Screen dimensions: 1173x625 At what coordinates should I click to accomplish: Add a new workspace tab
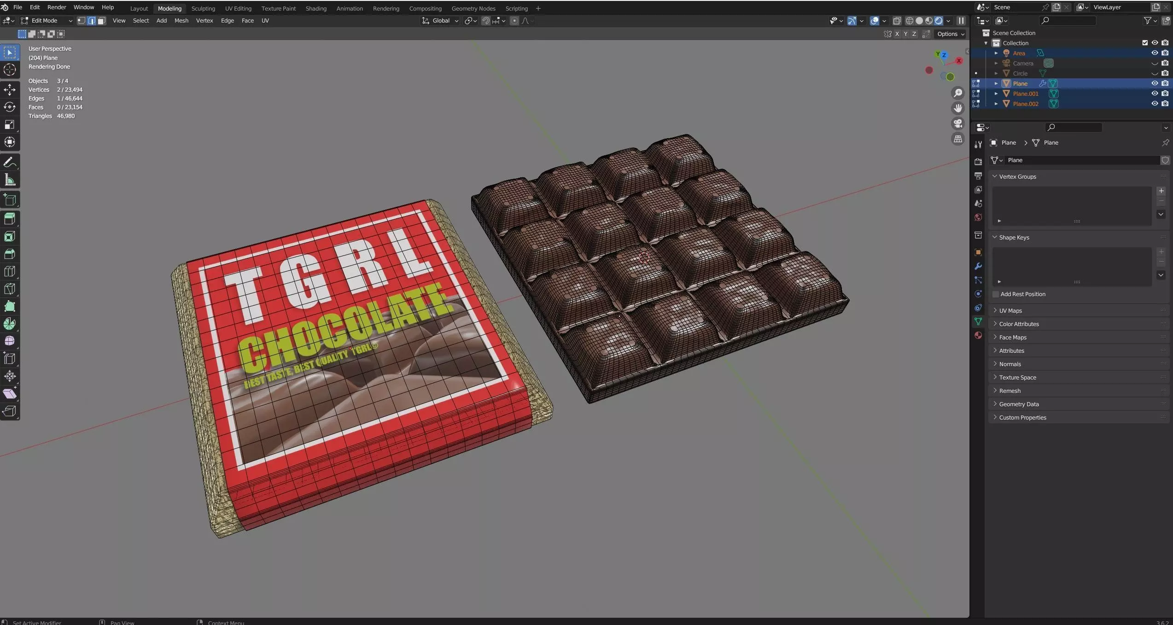tap(538, 8)
